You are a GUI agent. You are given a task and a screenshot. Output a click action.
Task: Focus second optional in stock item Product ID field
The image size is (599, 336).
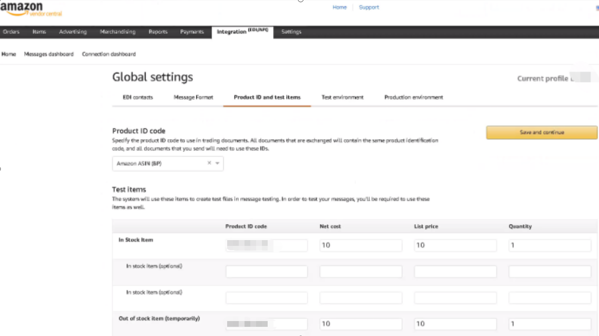click(x=267, y=297)
